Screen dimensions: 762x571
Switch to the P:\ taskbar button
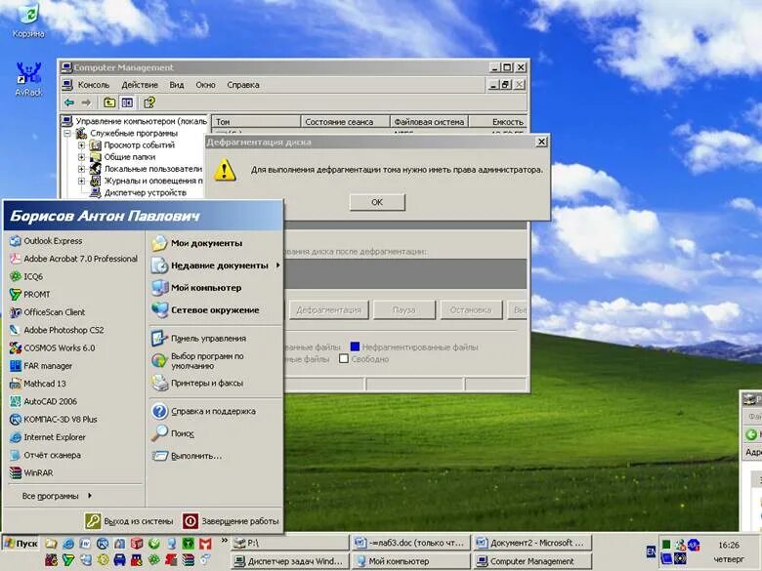(289, 543)
